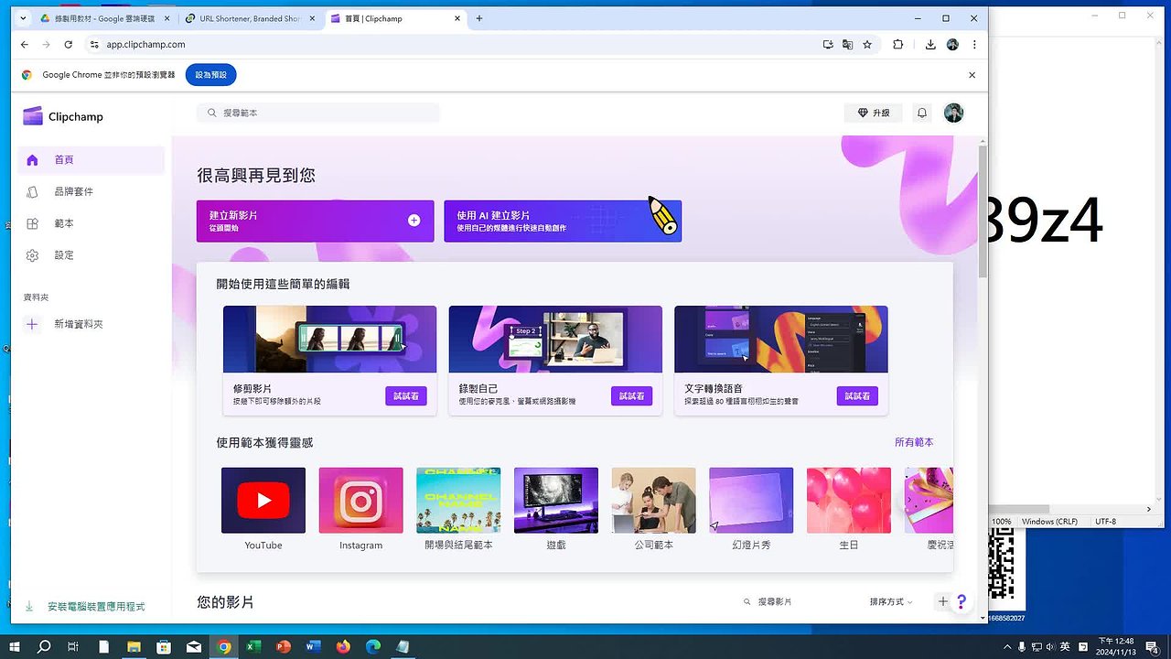Click the plus icon beside 排序方式
The width and height of the screenshot is (1171, 659).
[942, 601]
